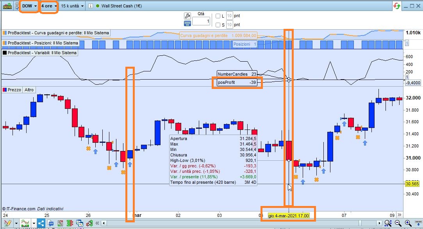Image resolution: width=423 pixels, height=229 pixels.
Task: Click the Wall Street Cash (1€) label
Action: pyautogui.click(x=122, y=6)
